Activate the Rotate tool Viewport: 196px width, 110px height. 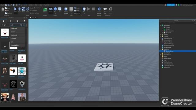27,10
